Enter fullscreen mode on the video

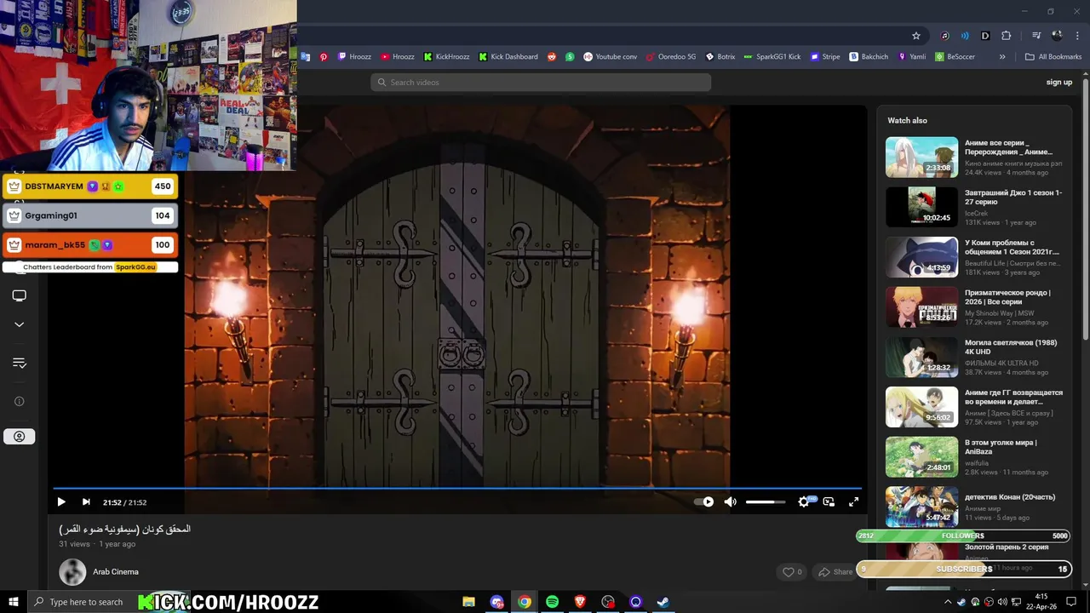(x=853, y=502)
